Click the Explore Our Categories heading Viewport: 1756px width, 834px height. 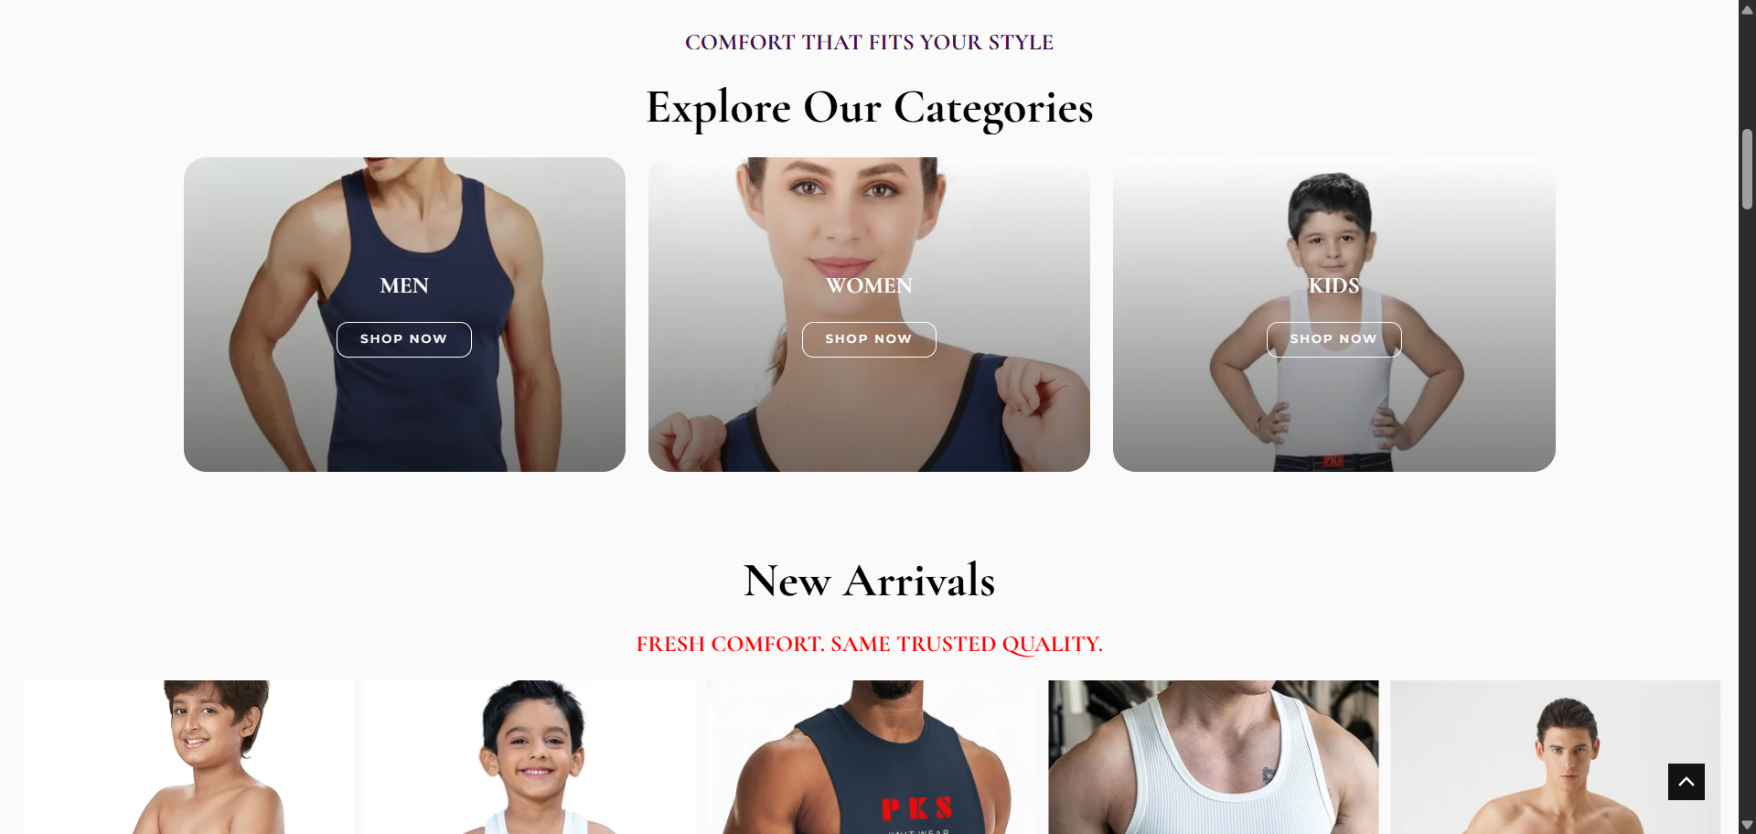click(869, 108)
